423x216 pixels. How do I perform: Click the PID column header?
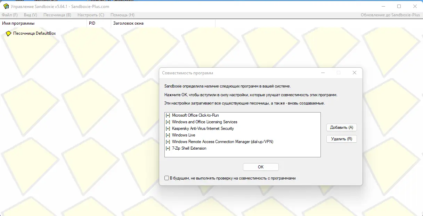pos(99,23)
